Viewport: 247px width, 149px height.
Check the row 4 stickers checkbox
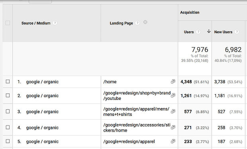[x=8, y=127]
